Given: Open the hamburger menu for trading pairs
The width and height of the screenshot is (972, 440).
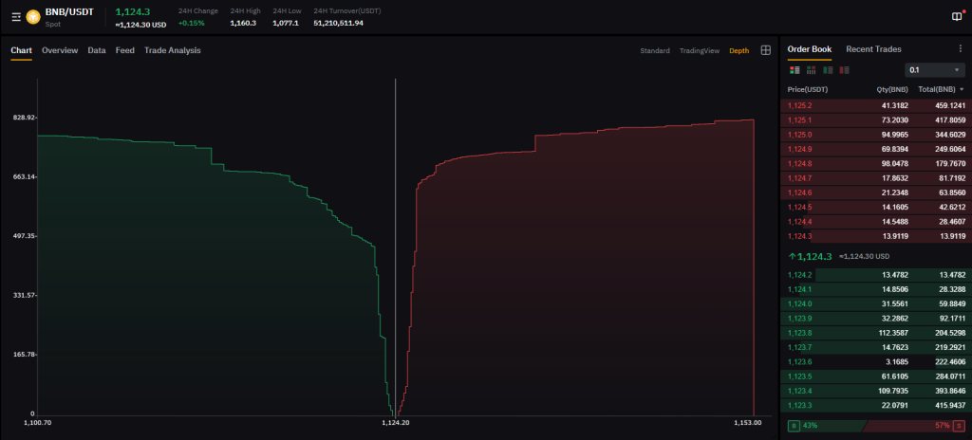Looking at the screenshot, I should pos(16,17).
